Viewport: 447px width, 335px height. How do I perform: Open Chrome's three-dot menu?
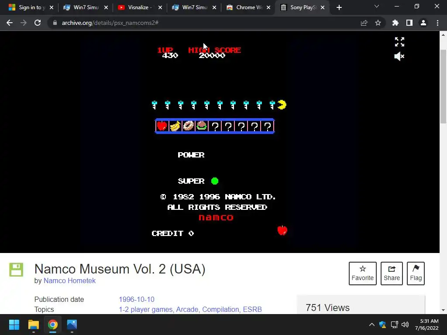[437, 23]
